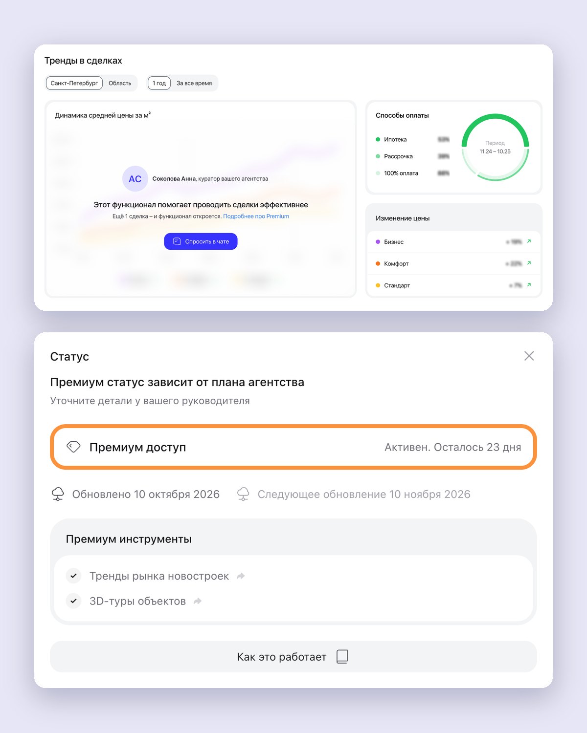Click the Тренды рынка новостроек item
Image resolution: width=587 pixels, height=733 pixels.
click(x=159, y=576)
